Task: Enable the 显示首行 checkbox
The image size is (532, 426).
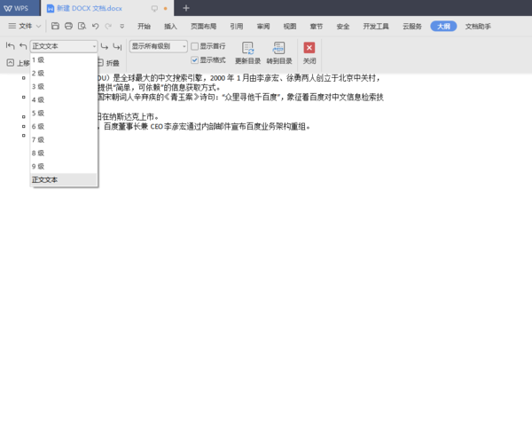Action: pyautogui.click(x=195, y=46)
